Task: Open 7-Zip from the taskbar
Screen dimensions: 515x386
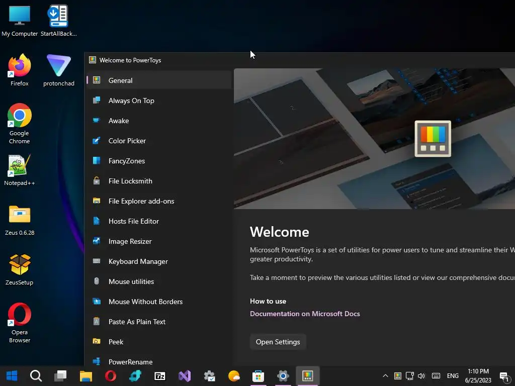Action: point(160,376)
